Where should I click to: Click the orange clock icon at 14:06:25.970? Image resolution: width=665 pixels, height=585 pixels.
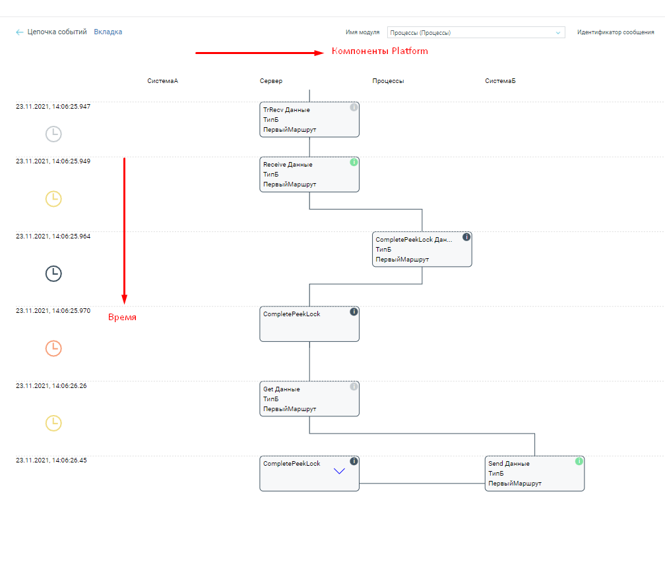(x=53, y=348)
